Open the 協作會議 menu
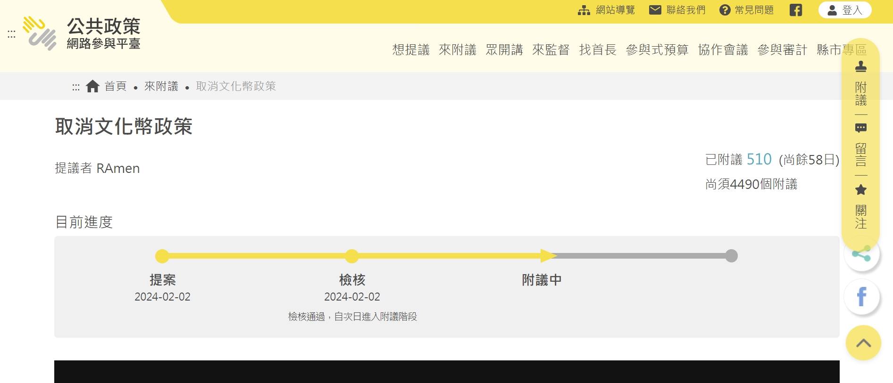 [723, 49]
